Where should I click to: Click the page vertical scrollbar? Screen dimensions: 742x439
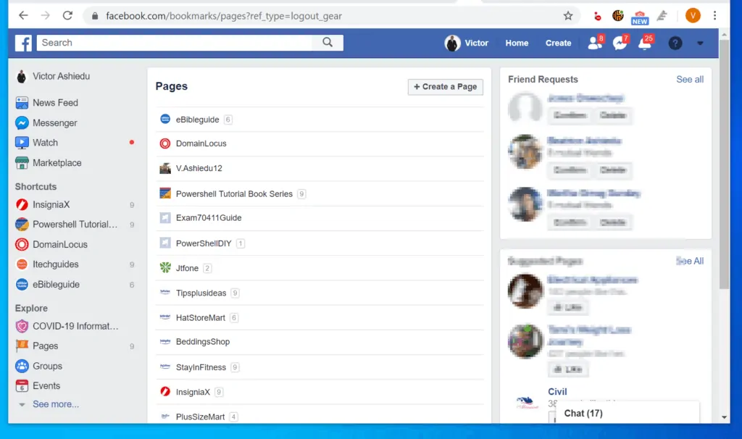(x=724, y=165)
